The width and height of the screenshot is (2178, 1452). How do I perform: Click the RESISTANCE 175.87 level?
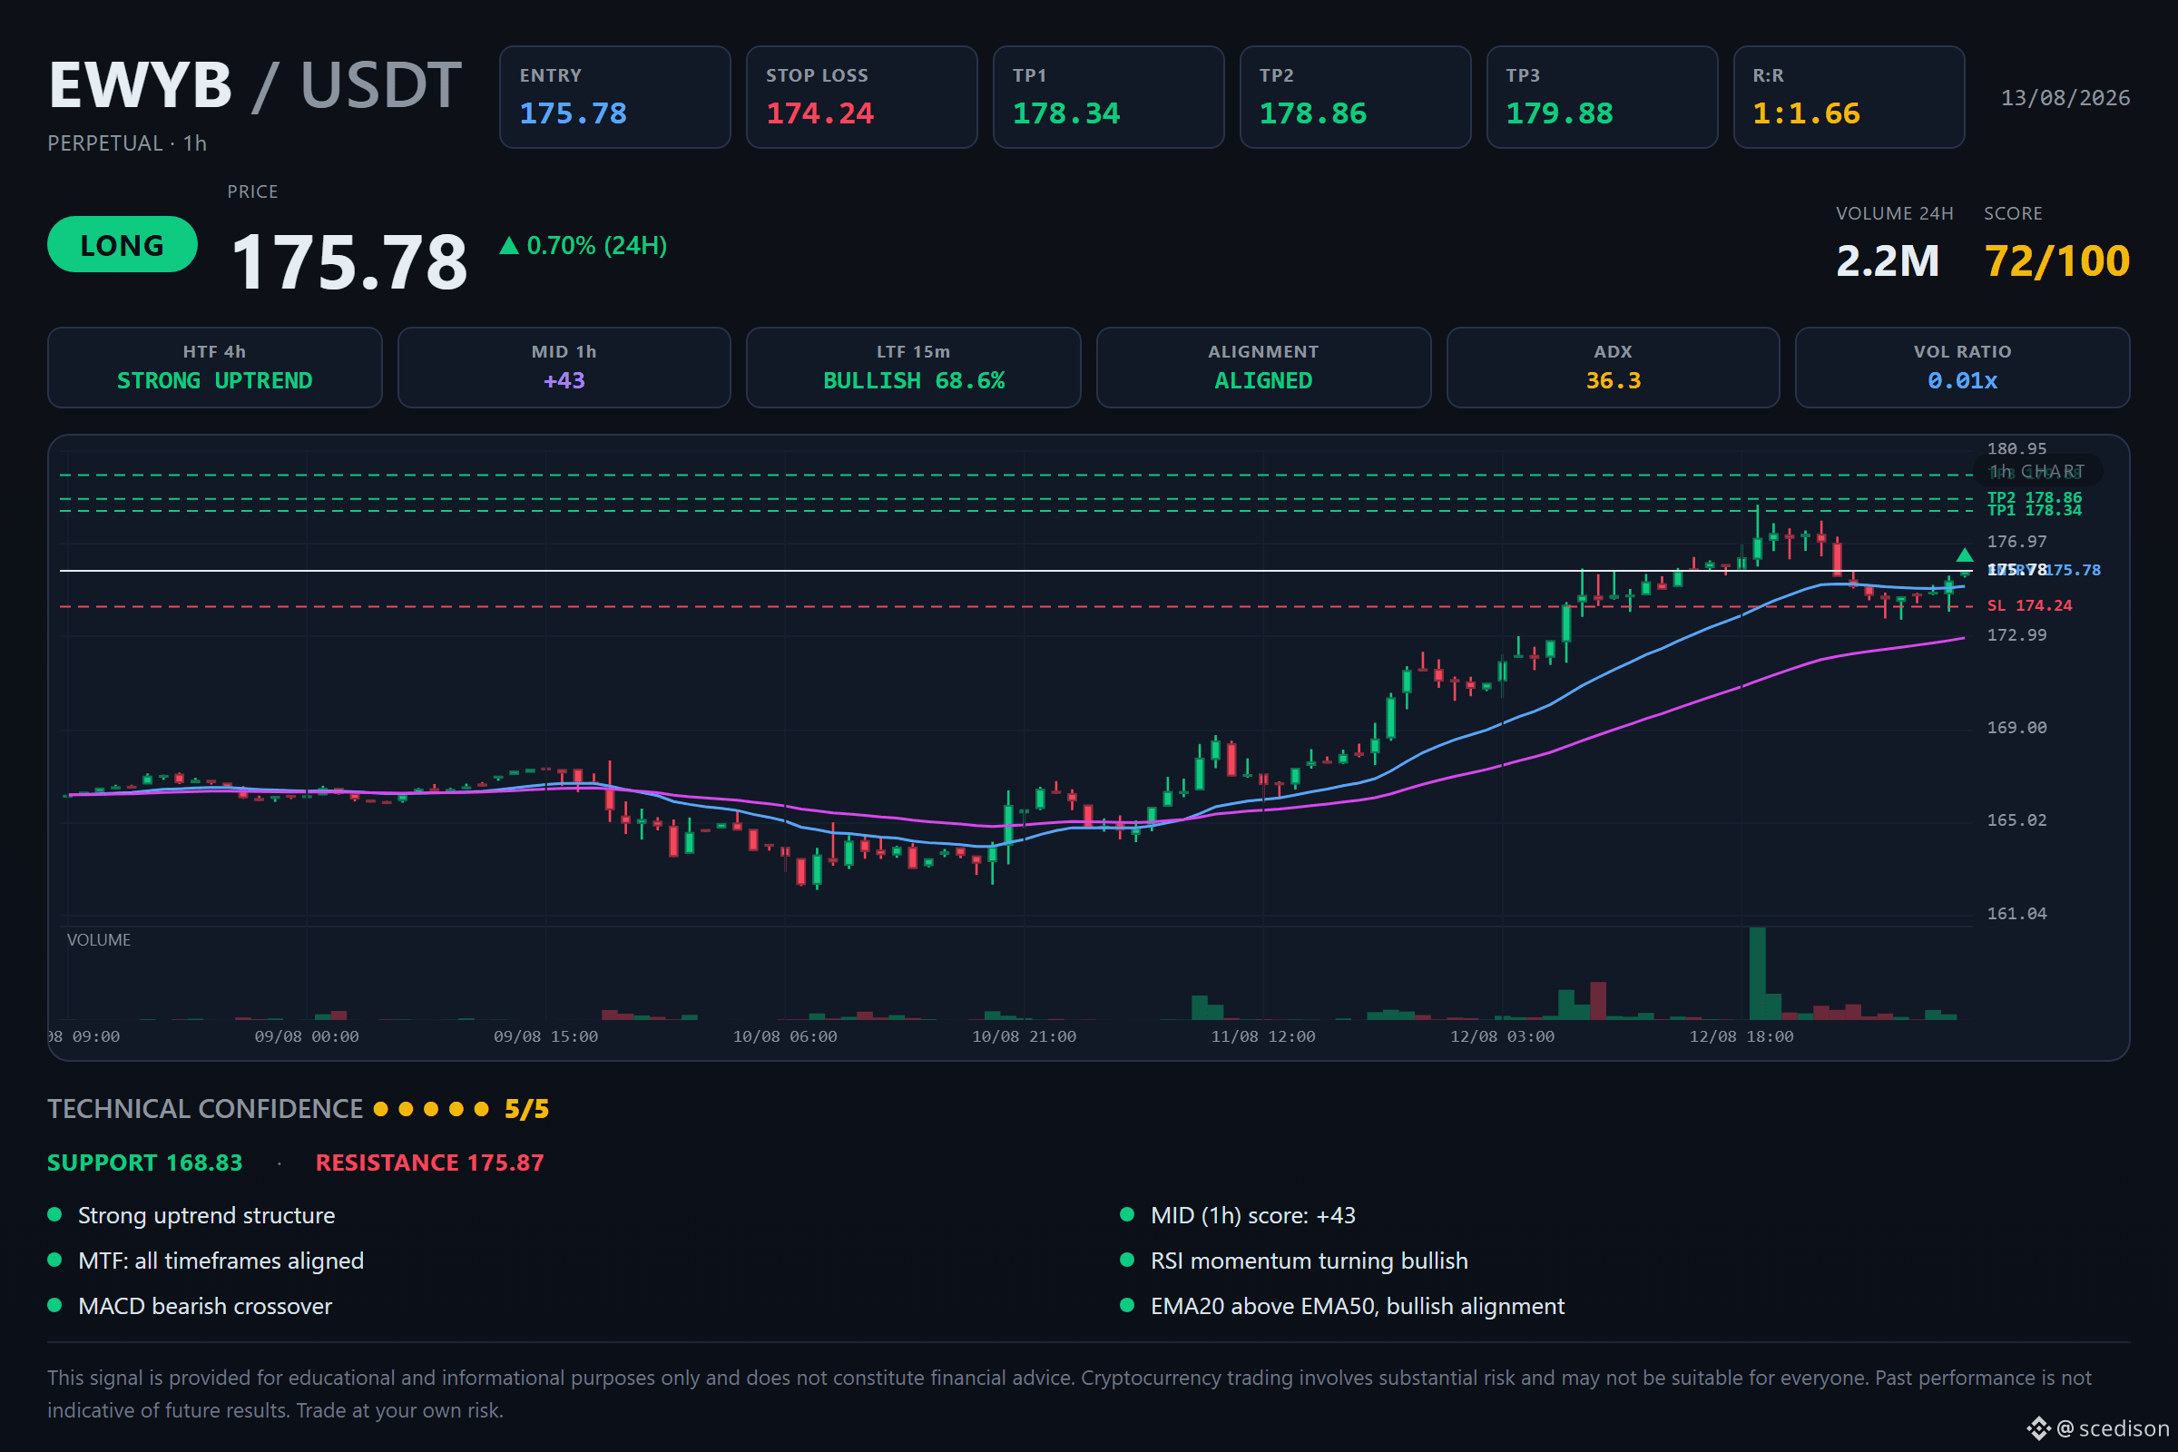(x=429, y=1163)
